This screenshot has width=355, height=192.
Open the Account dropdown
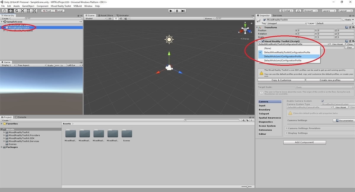tap(310, 11)
